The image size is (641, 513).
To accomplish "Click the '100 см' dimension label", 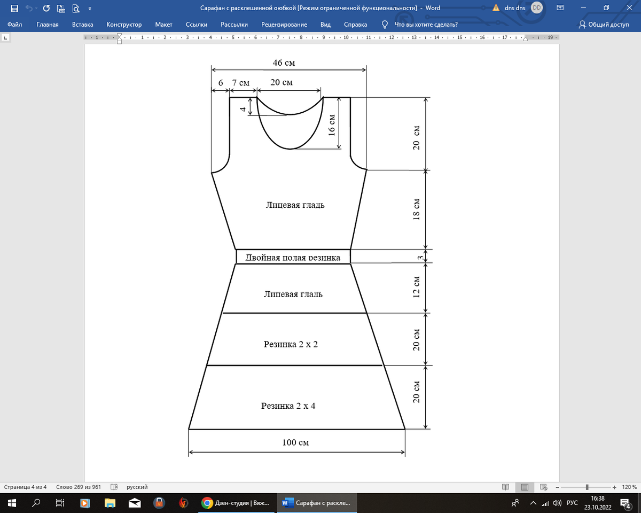I will tap(295, 442).
